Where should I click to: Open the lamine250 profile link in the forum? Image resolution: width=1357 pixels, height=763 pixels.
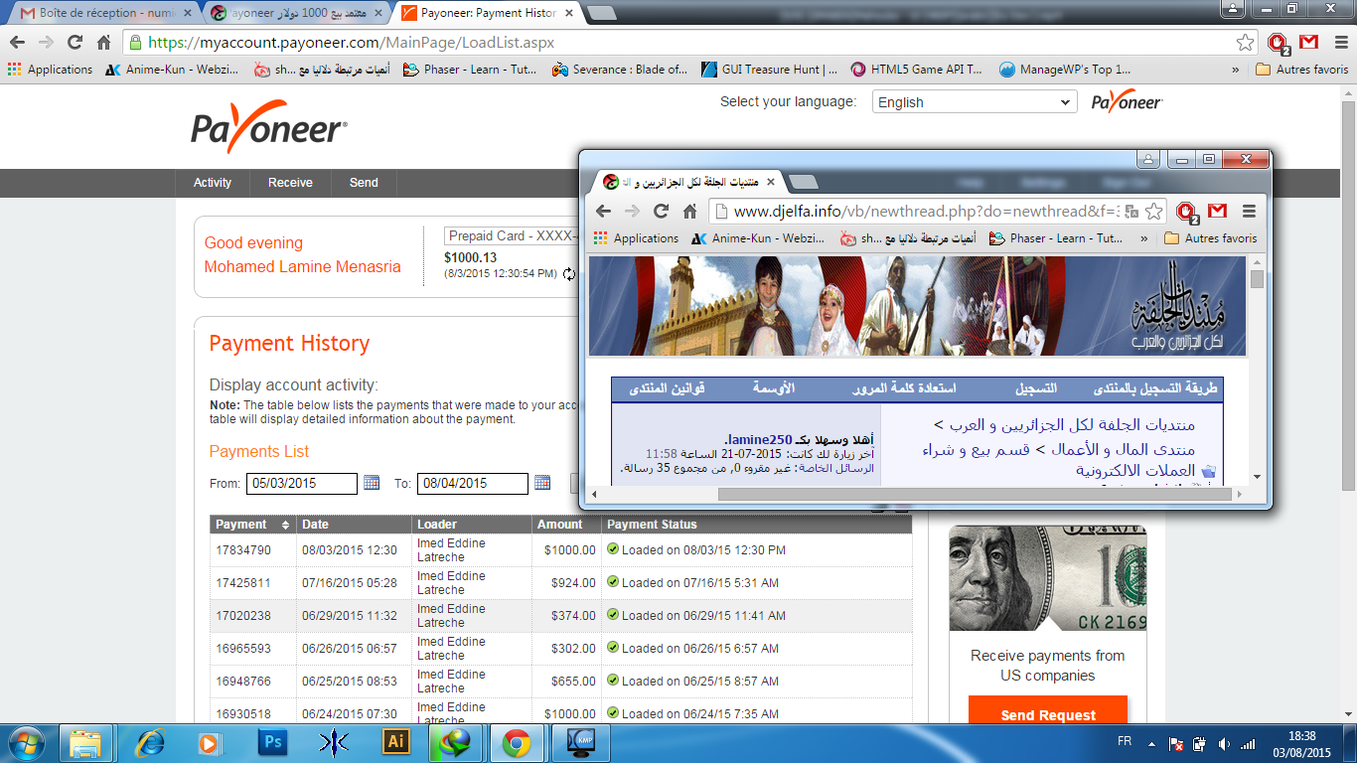[761, 439]
